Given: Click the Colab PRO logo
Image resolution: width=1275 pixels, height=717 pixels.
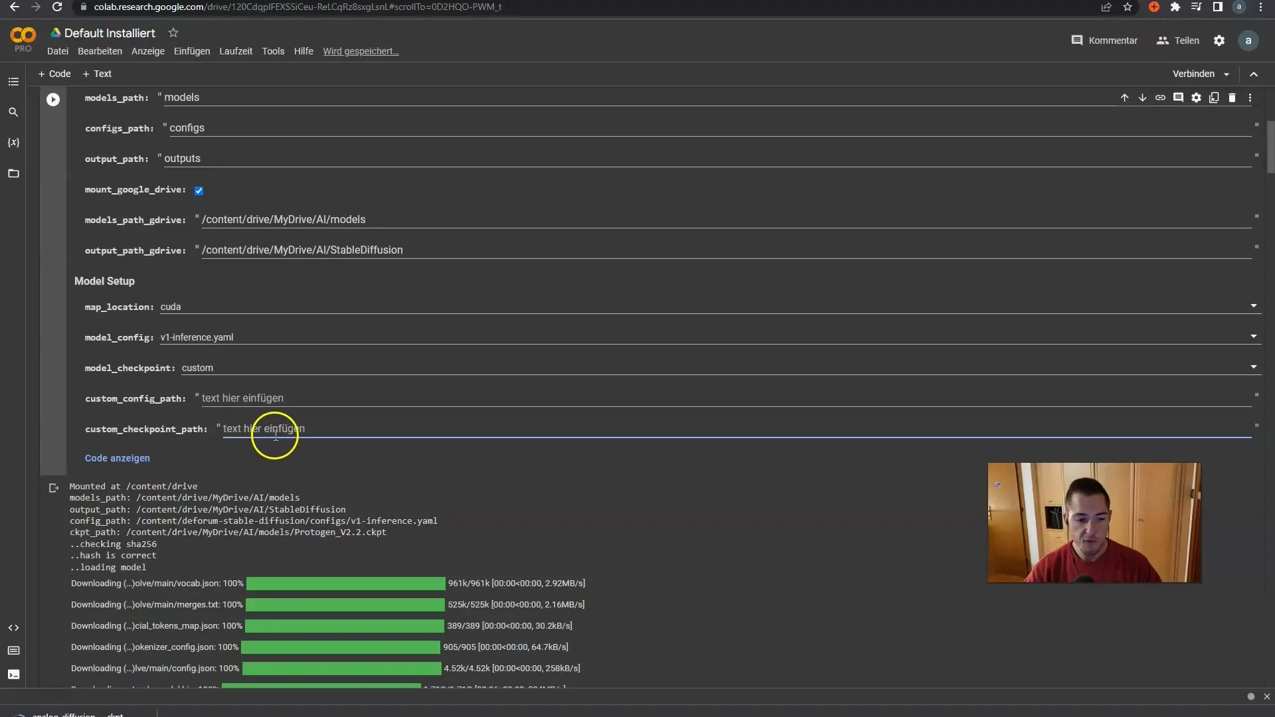Looking at the screenshot, I should (x=23, y=39).
